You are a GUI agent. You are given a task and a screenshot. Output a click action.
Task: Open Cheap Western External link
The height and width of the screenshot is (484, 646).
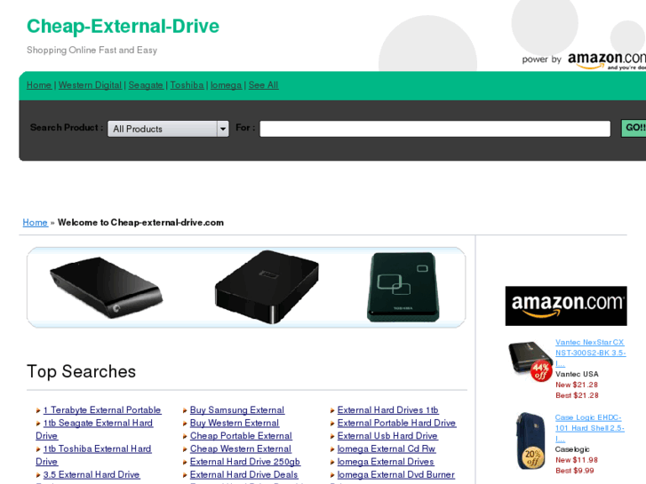point(241,449)
